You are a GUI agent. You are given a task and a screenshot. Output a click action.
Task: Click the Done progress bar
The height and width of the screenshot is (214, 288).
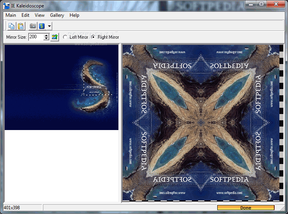tap(246, 208)
